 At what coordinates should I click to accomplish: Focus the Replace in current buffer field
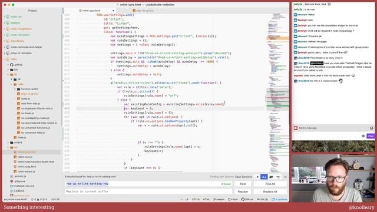[x=148, y=191]
